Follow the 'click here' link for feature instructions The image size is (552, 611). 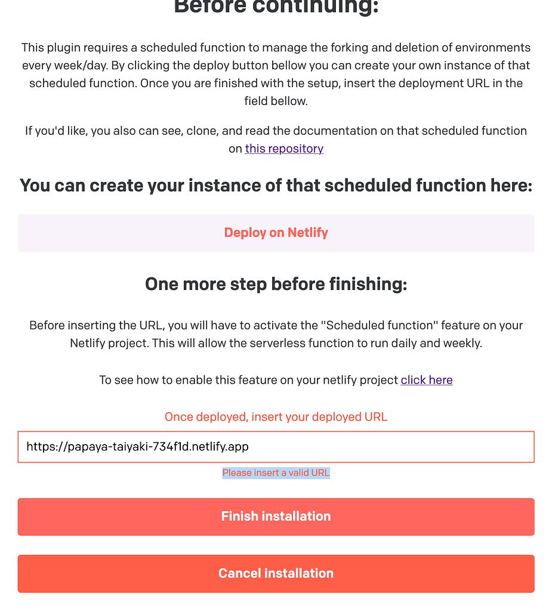(426, 379)
